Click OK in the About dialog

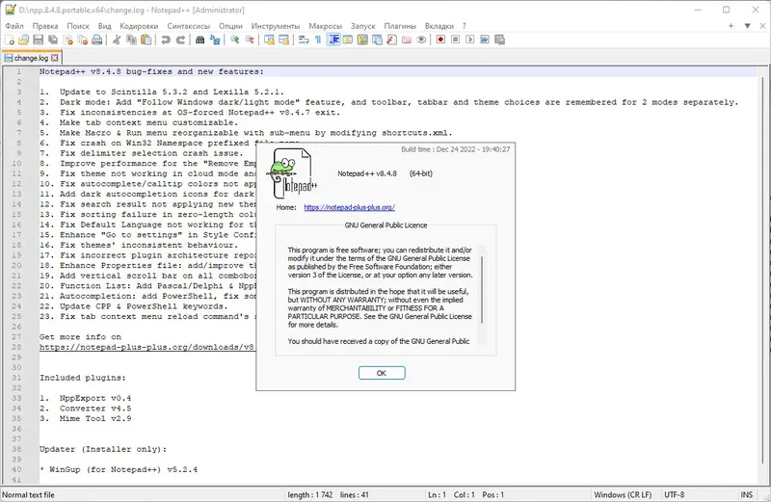coord(382,373)
